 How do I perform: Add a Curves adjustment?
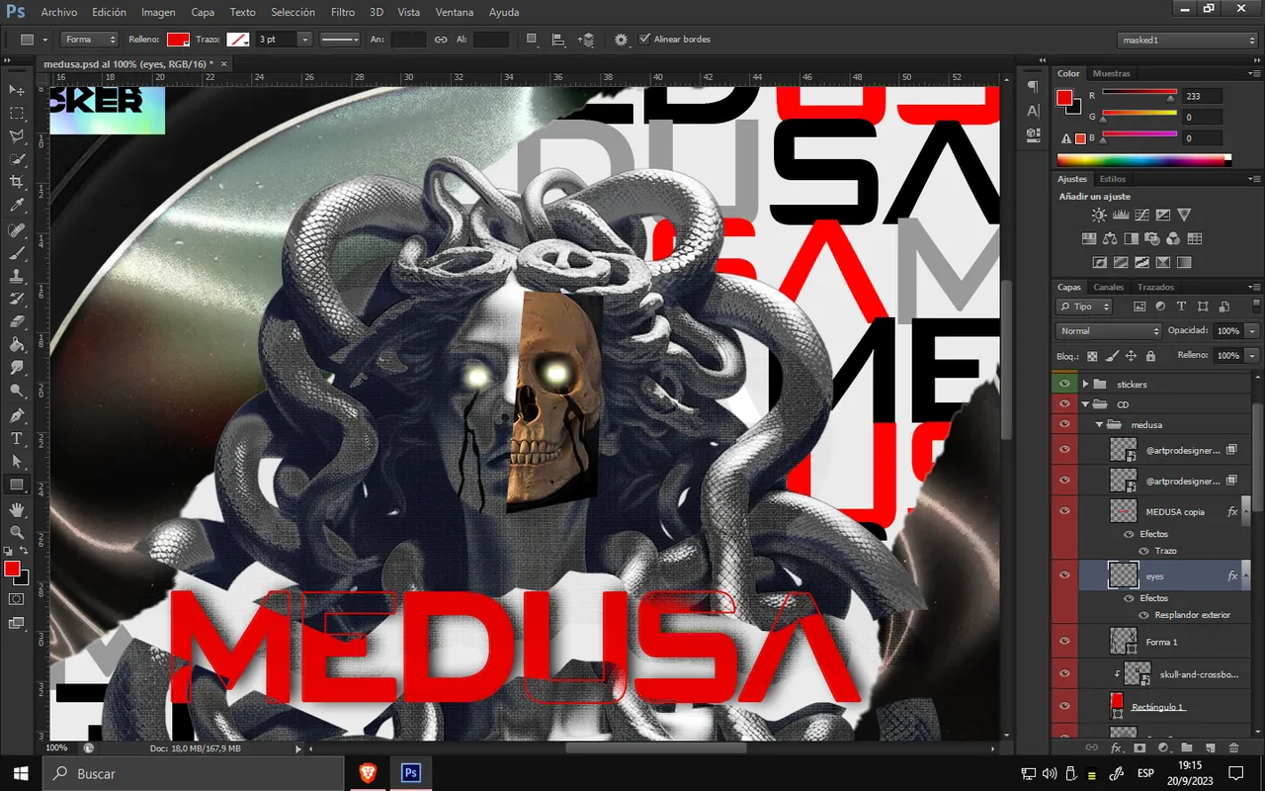point(1141,215)
